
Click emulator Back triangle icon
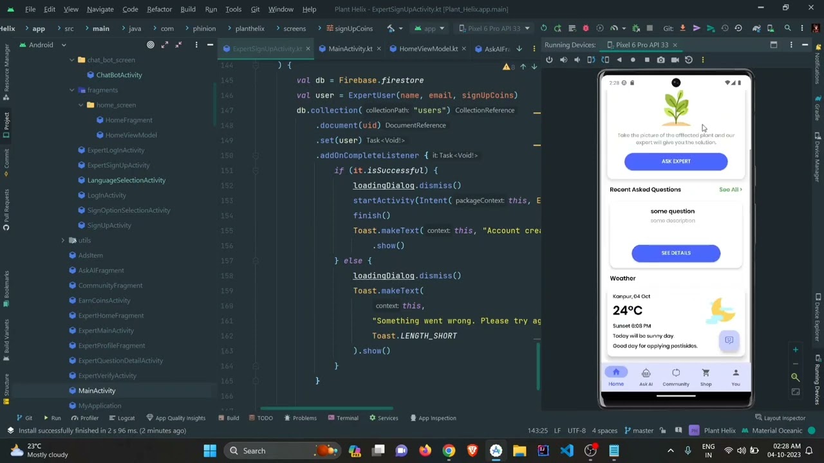coord(619,60)
